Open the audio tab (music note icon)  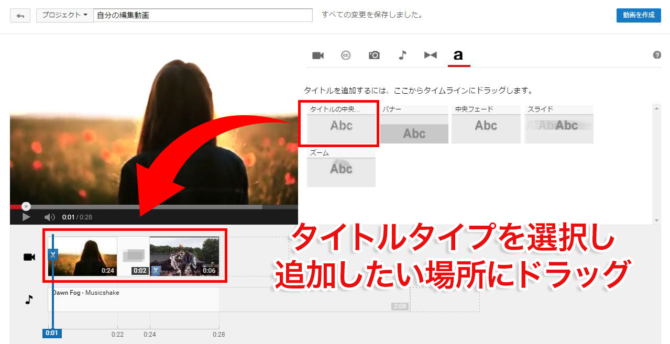point(402,56)
